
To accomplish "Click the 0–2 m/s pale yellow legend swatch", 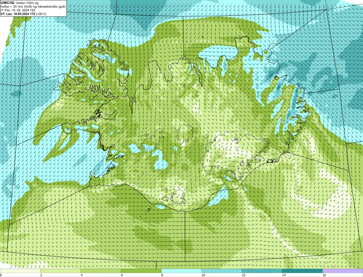I will (20, 271).
